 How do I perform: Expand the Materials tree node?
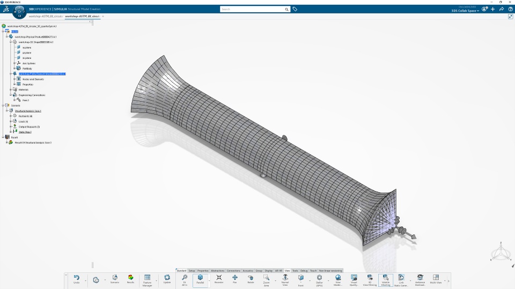(11, 89)
